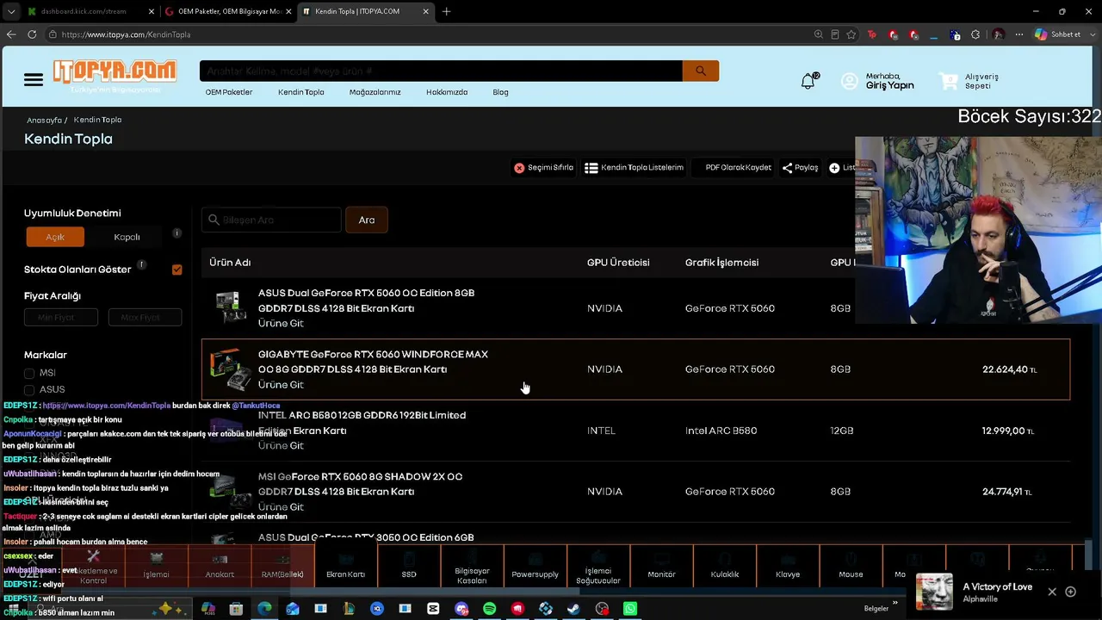Open Spotify from the taskbar
Viewport: 1102px width, 620px height.
click(489, 609)
